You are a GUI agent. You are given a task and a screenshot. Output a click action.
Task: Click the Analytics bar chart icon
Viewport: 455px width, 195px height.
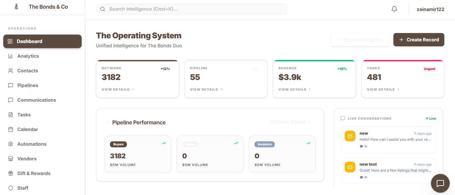pyautogui.click(x=11, y=56)
